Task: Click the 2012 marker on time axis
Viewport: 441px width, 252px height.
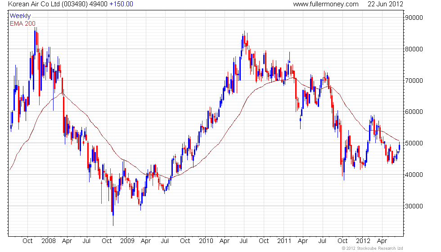Action: [x=363, y=241]
